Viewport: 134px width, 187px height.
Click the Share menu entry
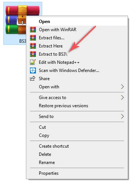(x=77, y=79)
